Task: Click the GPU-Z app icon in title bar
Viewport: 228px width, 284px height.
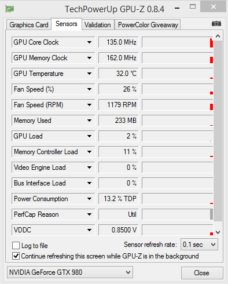Action: click(10, 9)
